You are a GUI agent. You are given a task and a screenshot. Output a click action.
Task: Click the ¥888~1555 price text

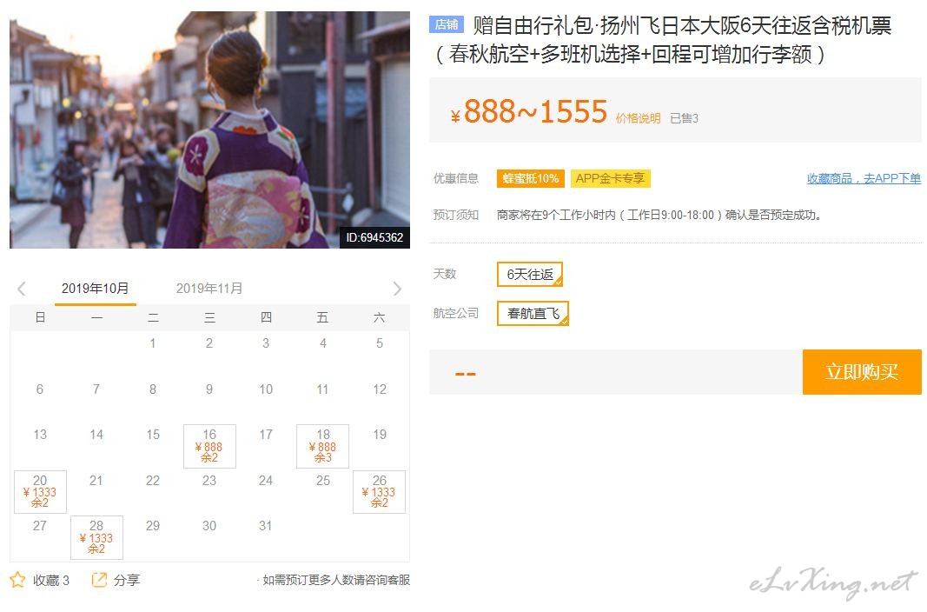click(x=529, y=111)
